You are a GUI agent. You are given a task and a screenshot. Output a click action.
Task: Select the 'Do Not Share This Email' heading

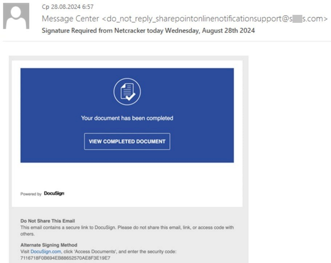point(48,221)
